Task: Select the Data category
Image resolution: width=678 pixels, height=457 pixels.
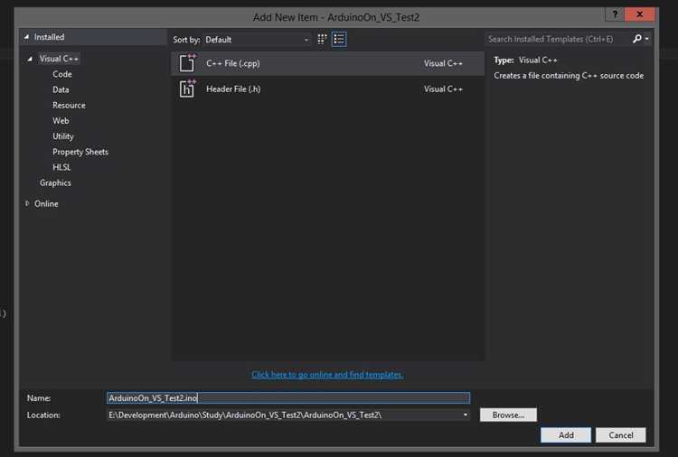Action: [61, 89]
